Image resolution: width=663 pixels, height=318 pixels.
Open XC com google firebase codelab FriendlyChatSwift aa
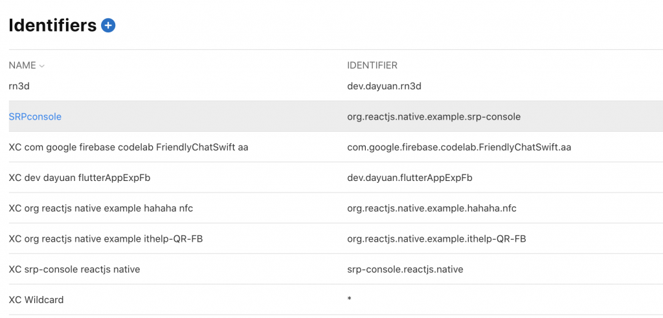point(128,147)
